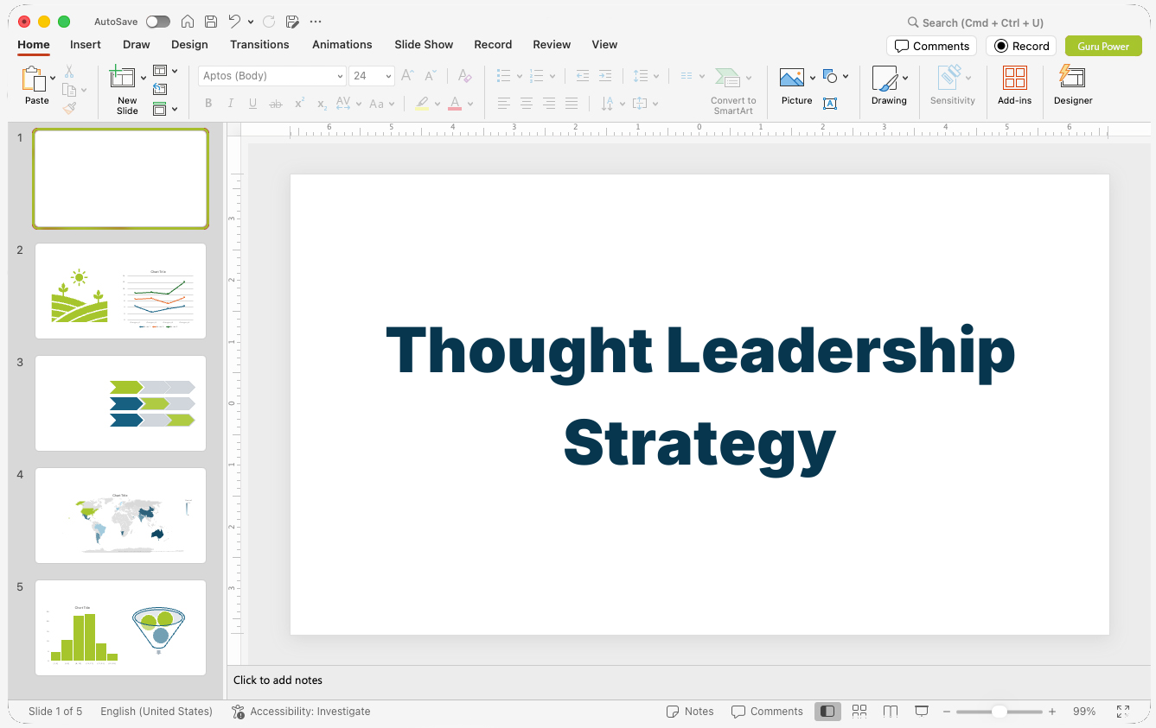Switch to Reading View
Screen dimensions: 1156x728
[891, 711]
